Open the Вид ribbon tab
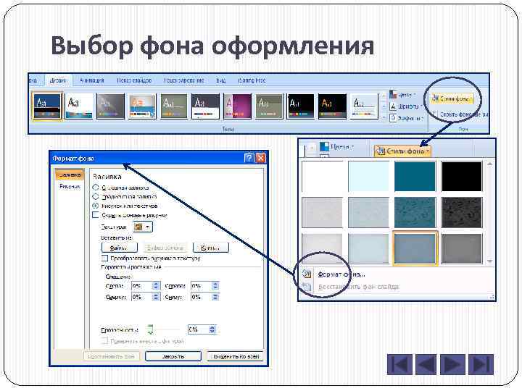522x391 pixels. point(220,80)
